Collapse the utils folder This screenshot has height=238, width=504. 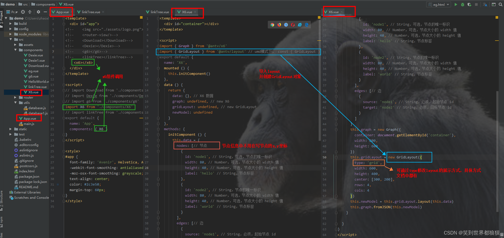(x=15, y=103)
